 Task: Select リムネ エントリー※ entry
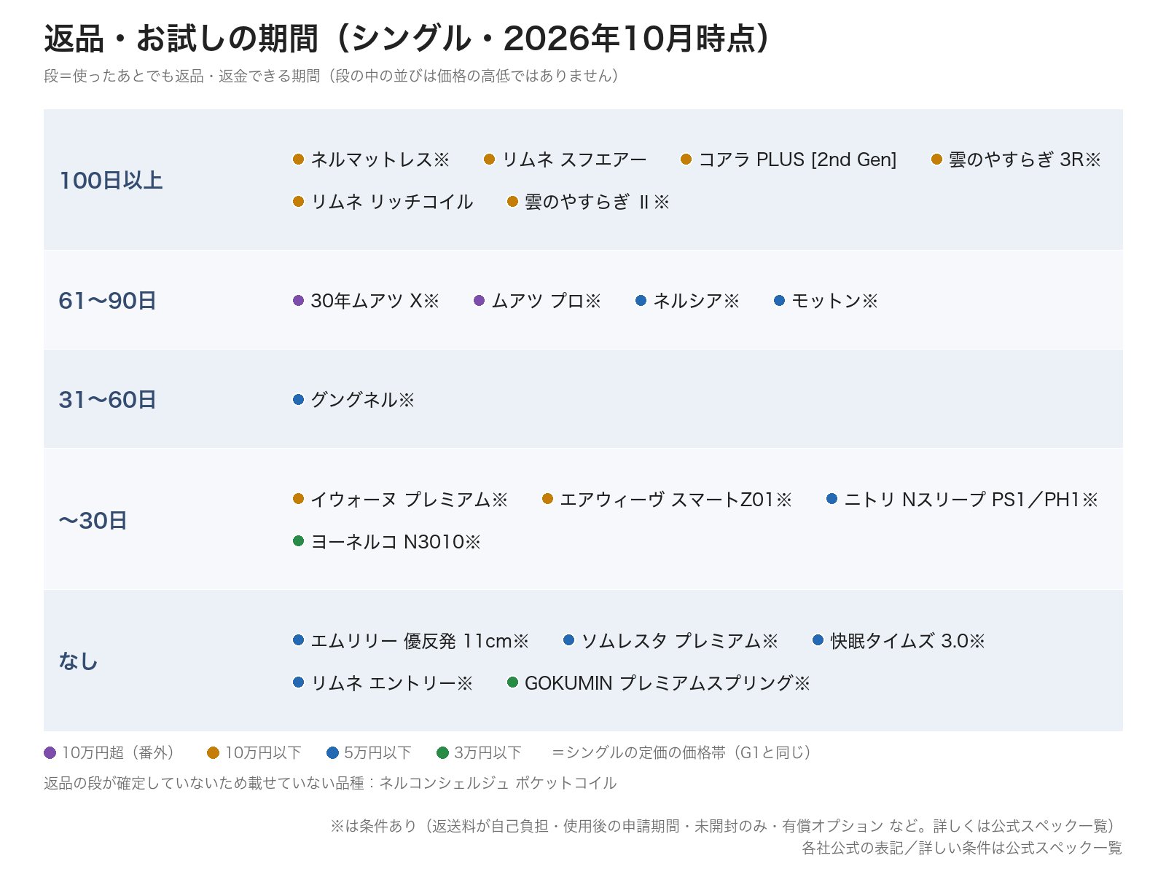coord(383,683)
